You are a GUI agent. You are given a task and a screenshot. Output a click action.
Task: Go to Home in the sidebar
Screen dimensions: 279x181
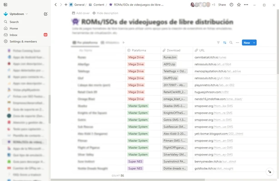tap(14, 29)
